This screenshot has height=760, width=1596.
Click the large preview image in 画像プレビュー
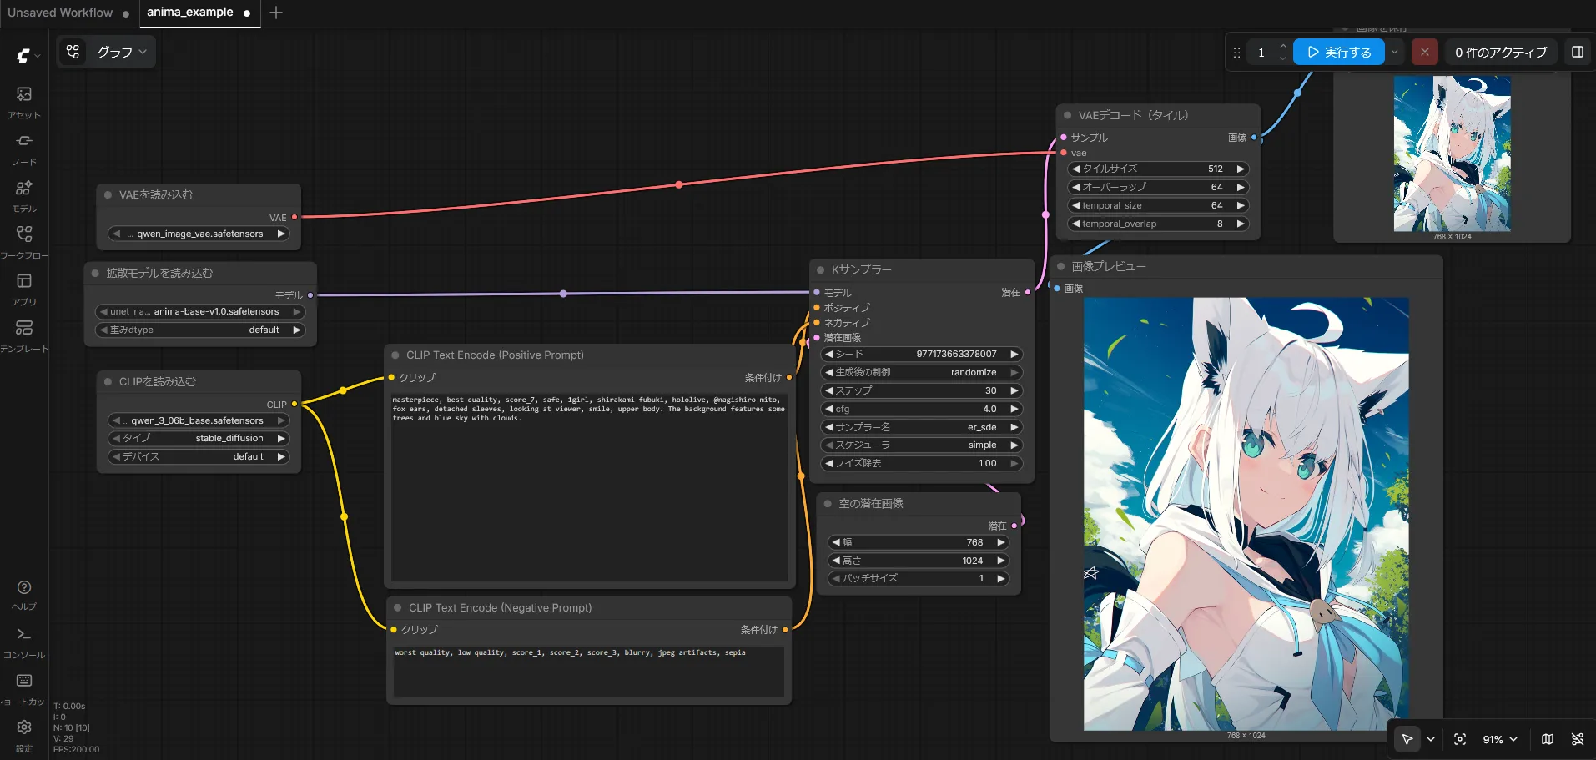pyautogui.click(x=1246, y=514)
